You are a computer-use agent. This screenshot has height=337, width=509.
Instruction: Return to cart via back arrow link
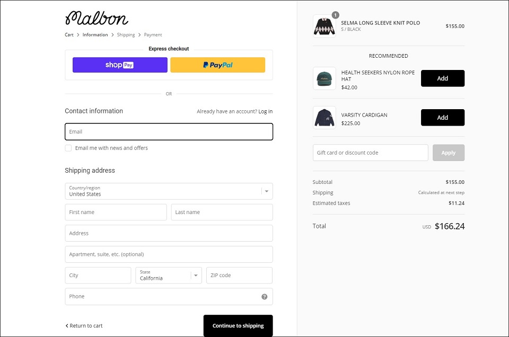tap(84, 326)
